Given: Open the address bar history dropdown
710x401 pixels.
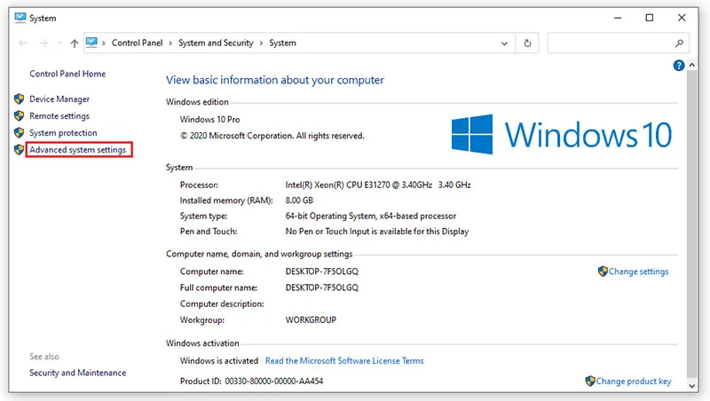Looking at the screenshot, I should [504, 43].
